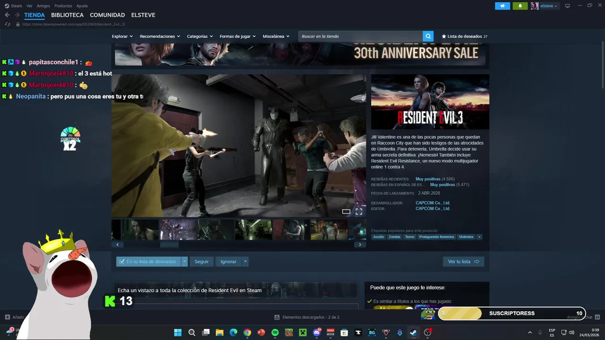
Task: Click the thumbnail strip scrollbar handle
Action: (169, 245)
